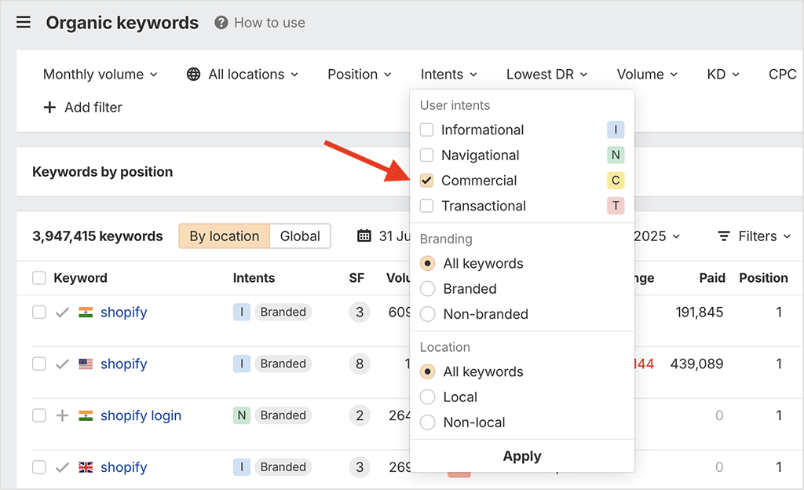Screen dimensions: 804x490
Task: Open the 2025 date comparison dropdown
Action: tap(657, 236)
